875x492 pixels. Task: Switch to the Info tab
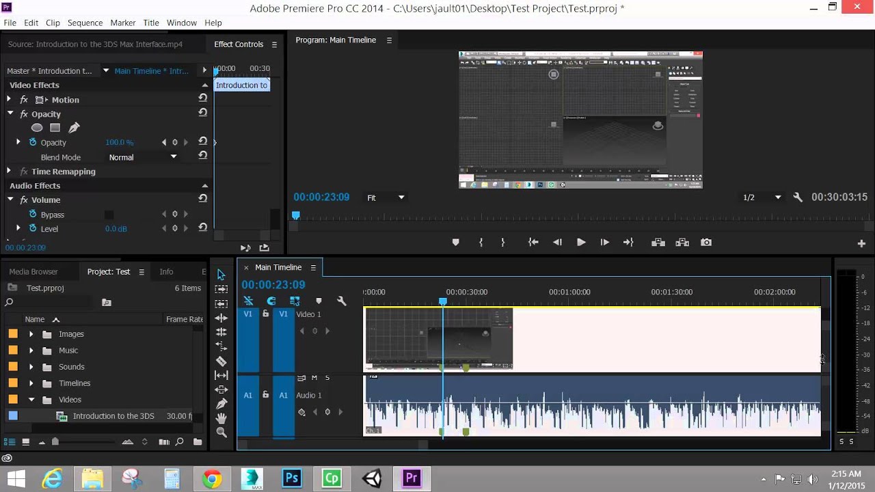tap(166, 271)
